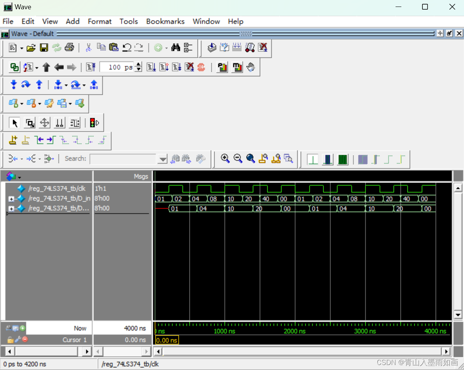464x370 pixels.
Task: Click the yellow 0.00 ns cursor marker
Action: (x=167, y=340)
